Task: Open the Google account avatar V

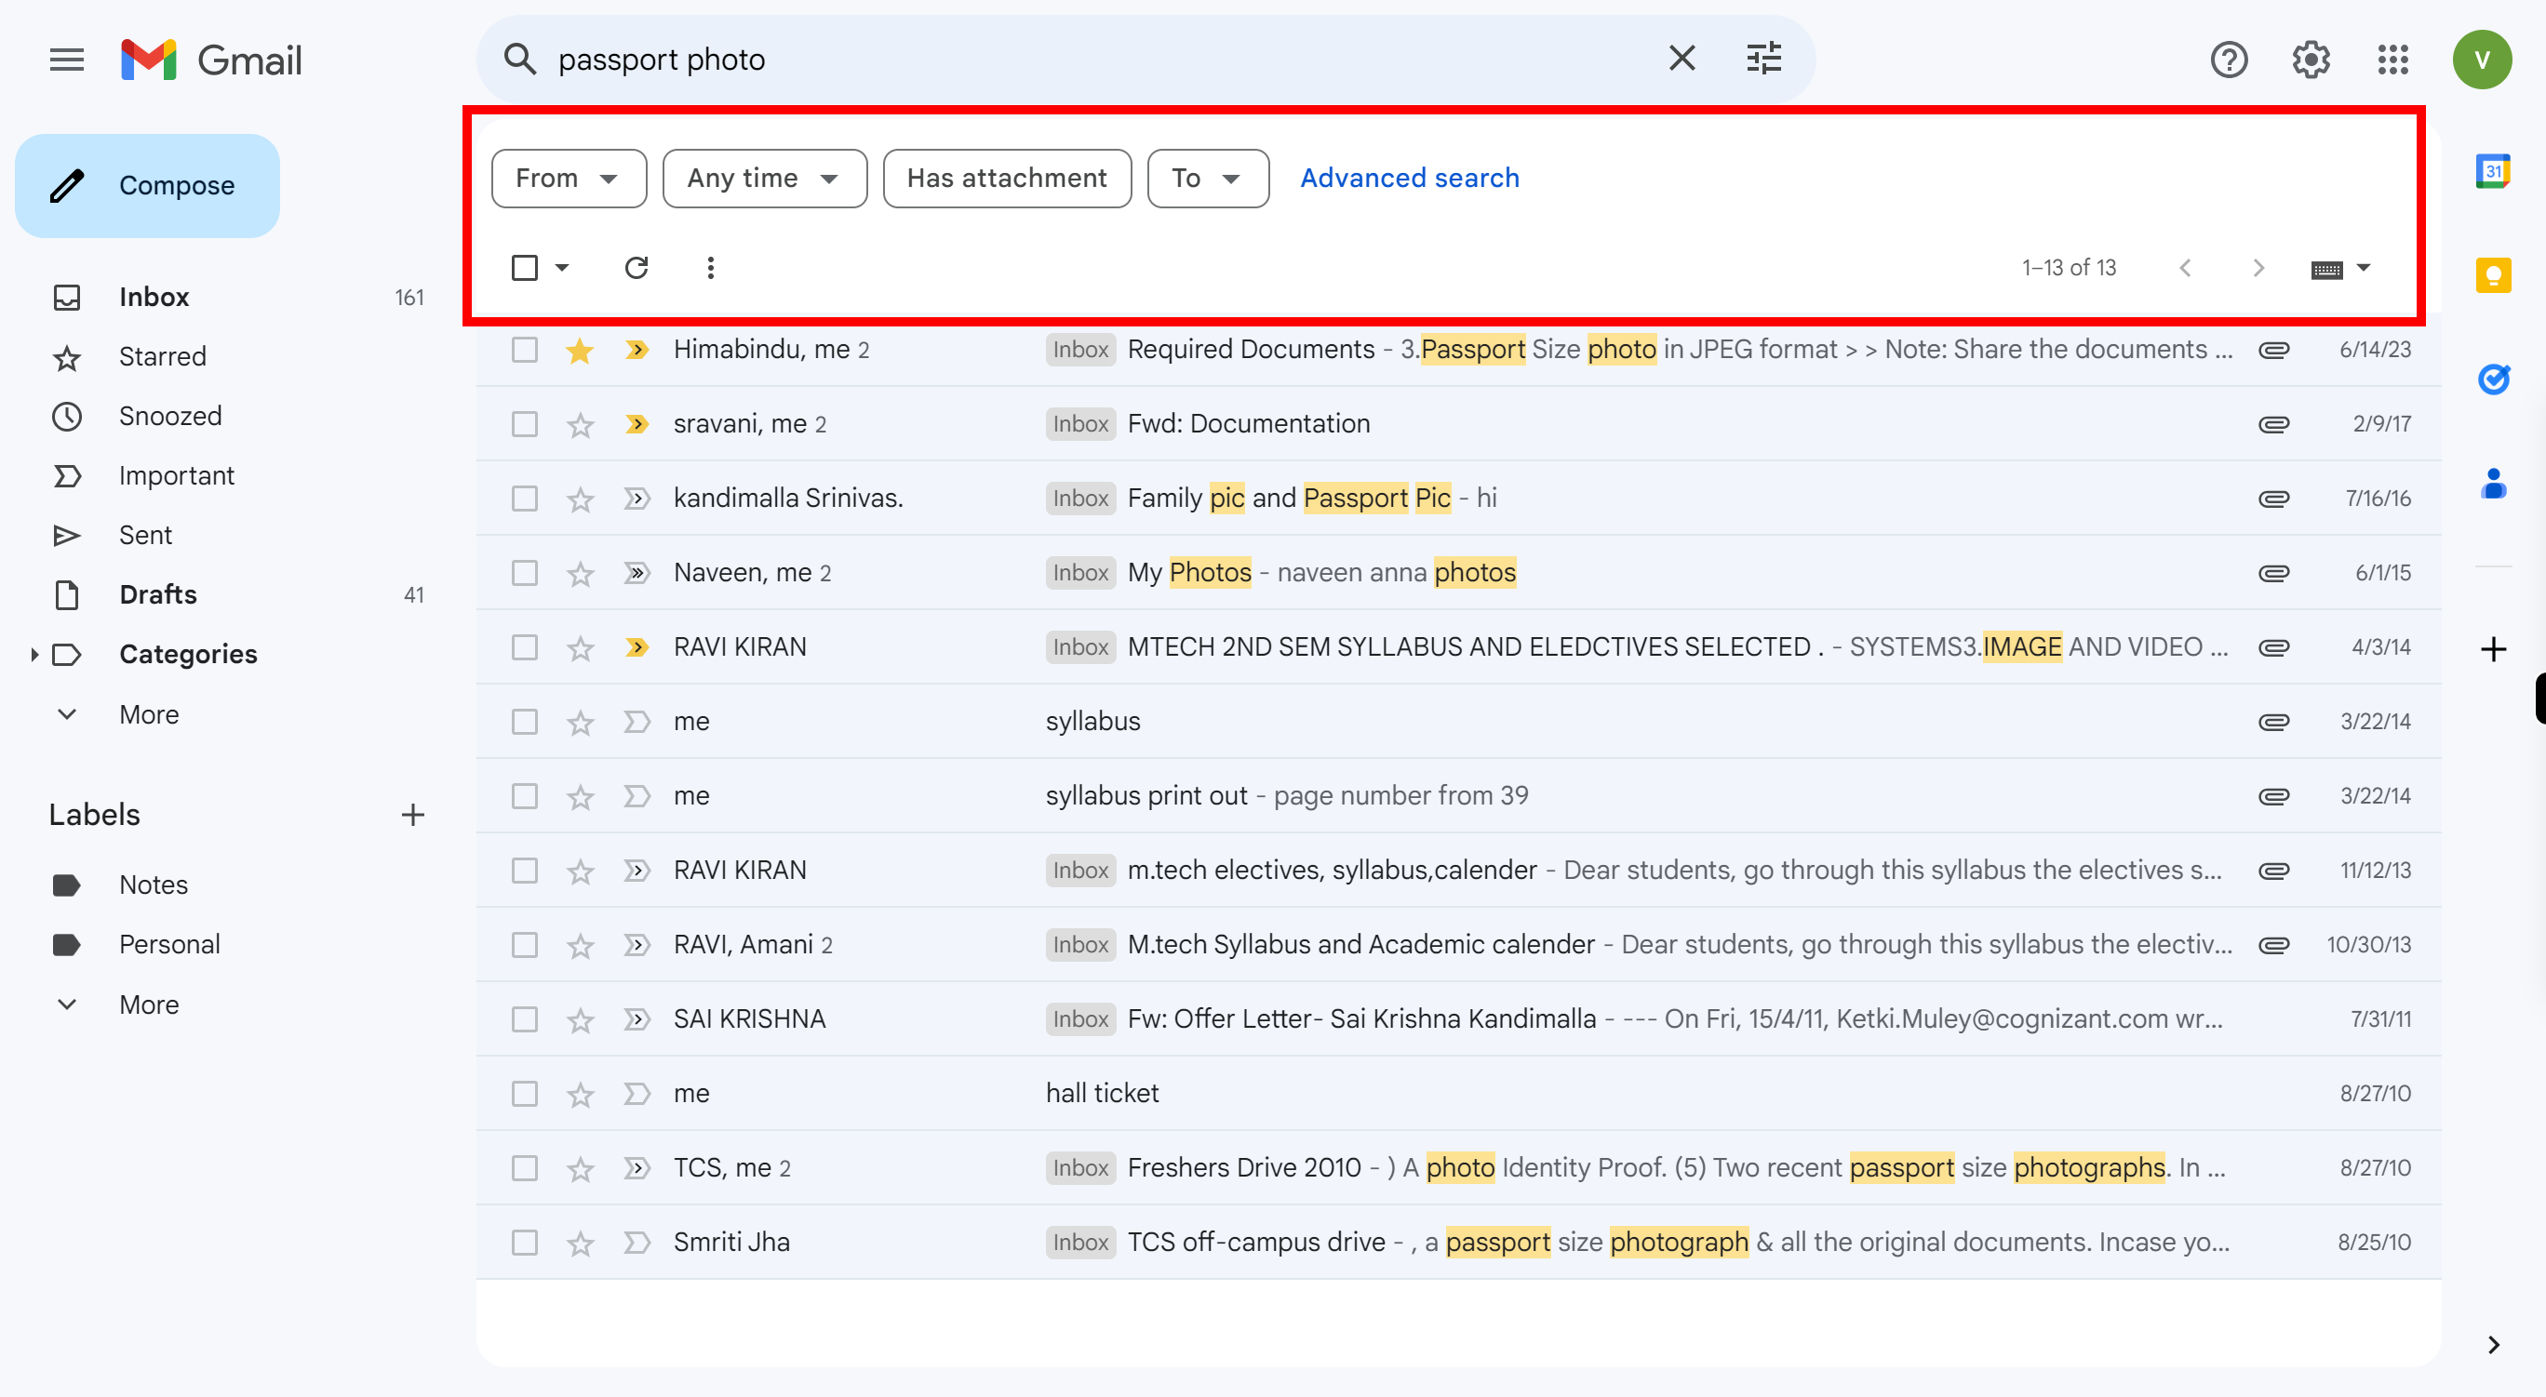Action: point(2482,60)
